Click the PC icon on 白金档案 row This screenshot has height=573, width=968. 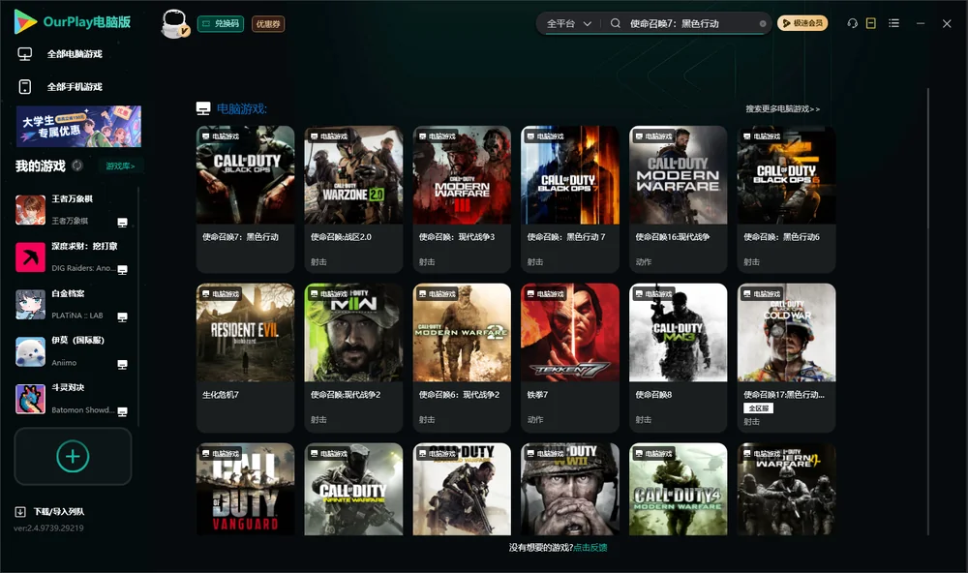coord(122,317)
